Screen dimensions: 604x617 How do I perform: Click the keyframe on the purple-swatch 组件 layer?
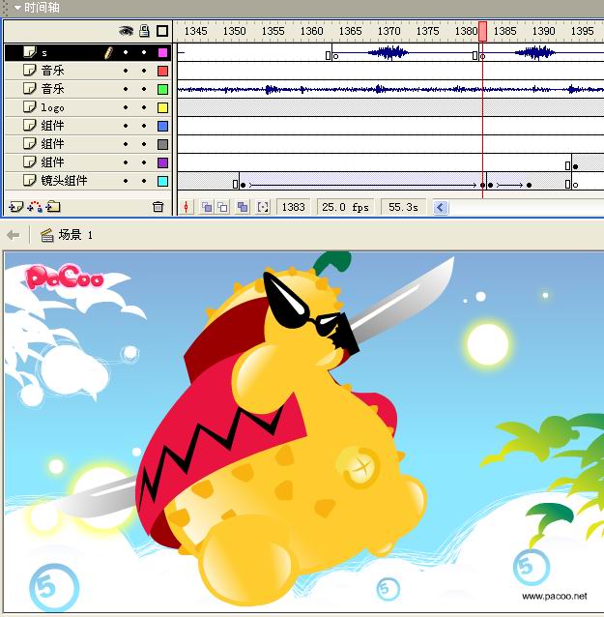click(x=575, y=166)
